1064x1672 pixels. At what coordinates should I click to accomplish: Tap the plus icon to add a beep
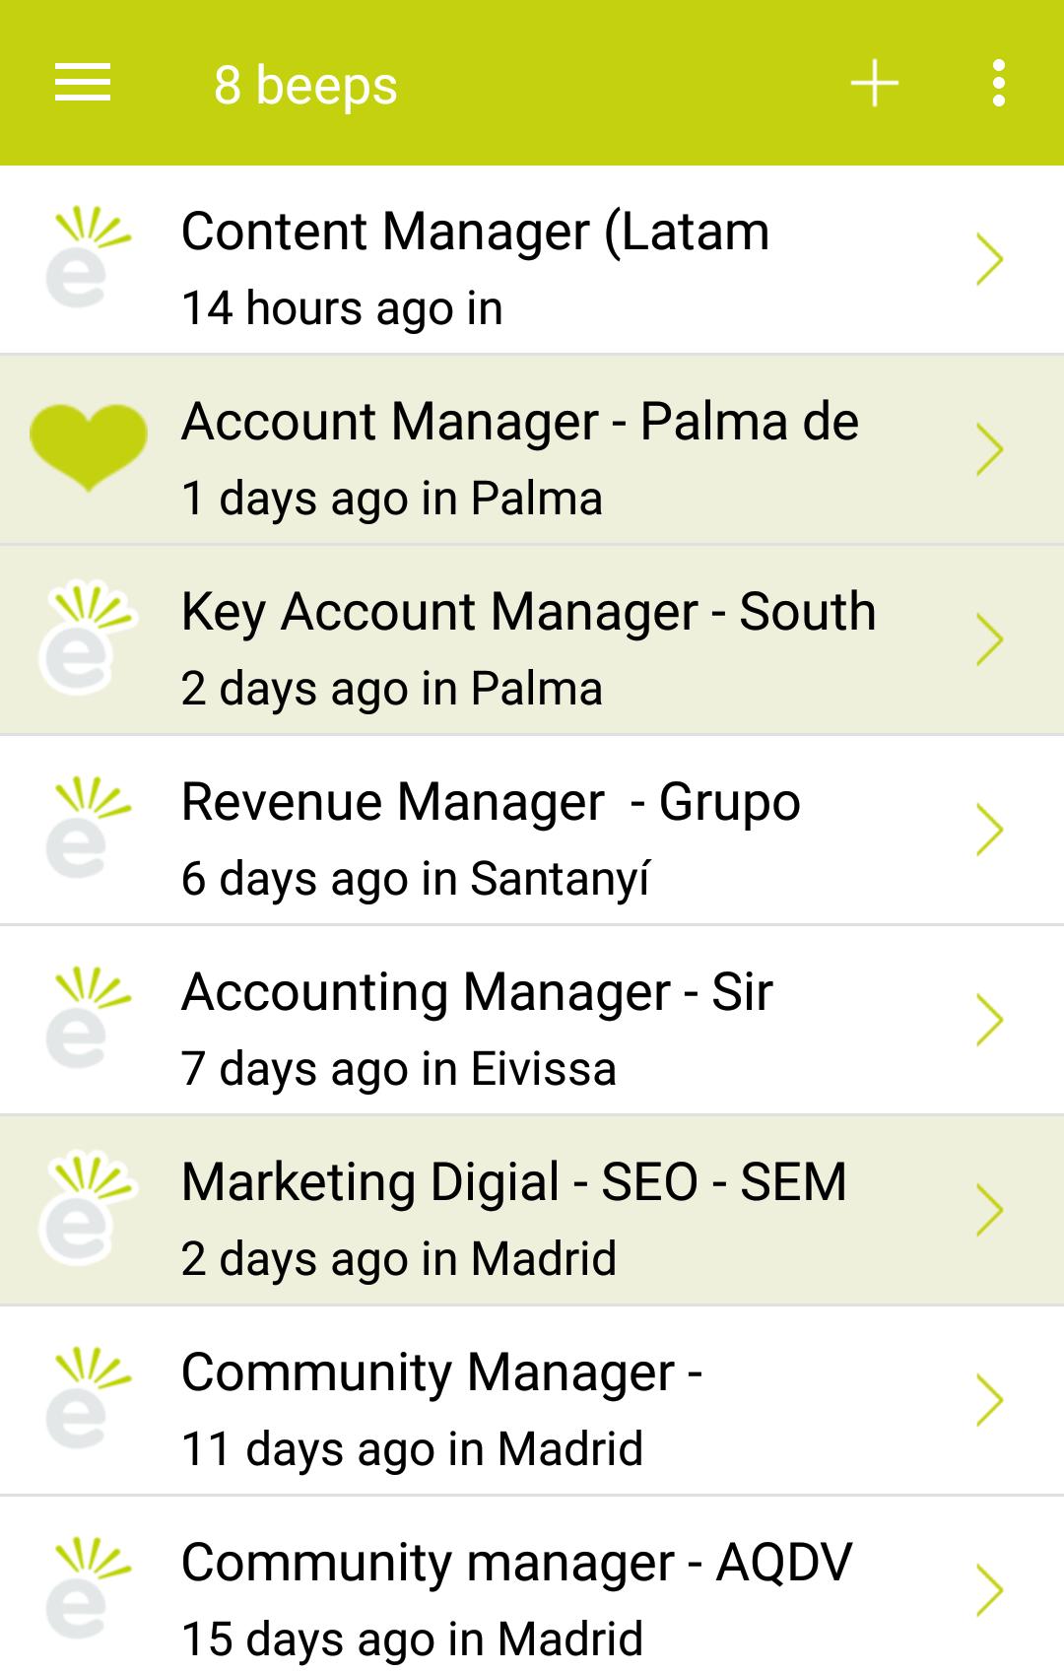click(x=874, y=83)
